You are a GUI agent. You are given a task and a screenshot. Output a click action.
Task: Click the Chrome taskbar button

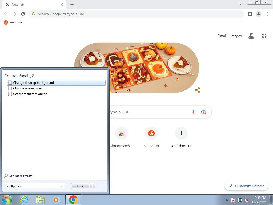click(x=73, y=200)
